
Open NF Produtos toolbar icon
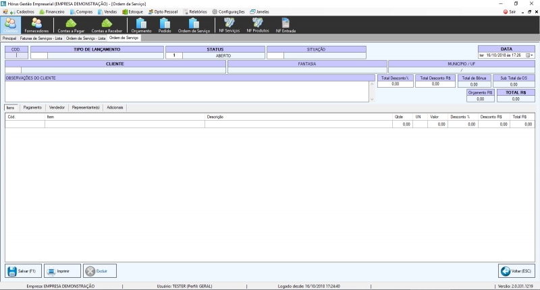258,25
